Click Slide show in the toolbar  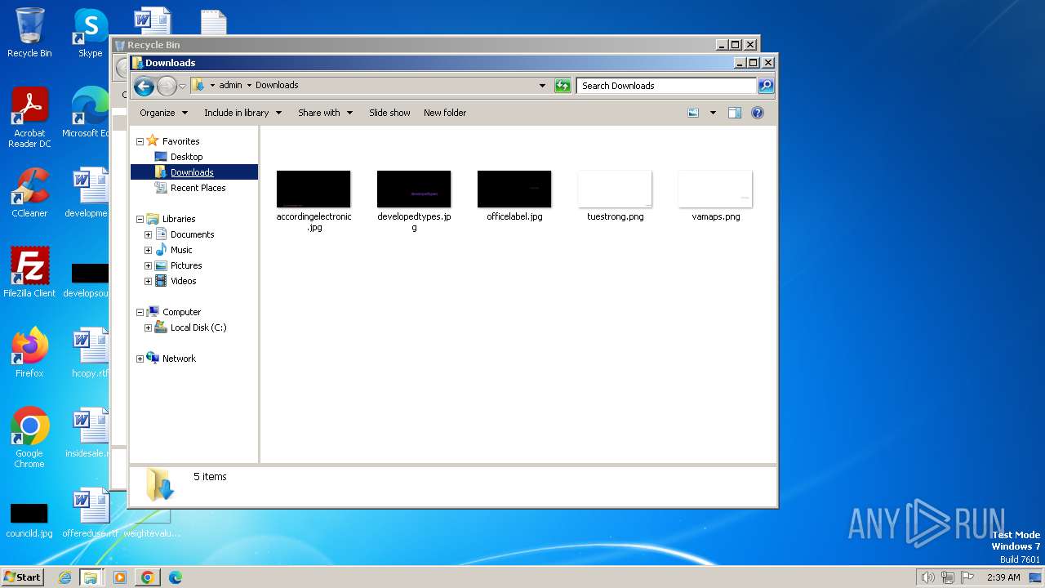click(x=389, y=113)
